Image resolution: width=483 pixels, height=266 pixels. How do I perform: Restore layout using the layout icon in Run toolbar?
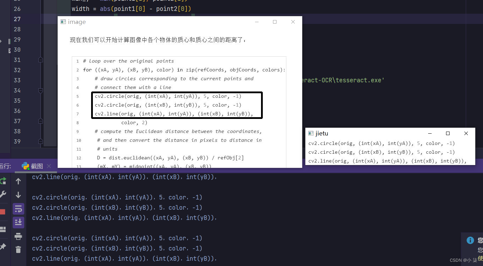point(2,230)
